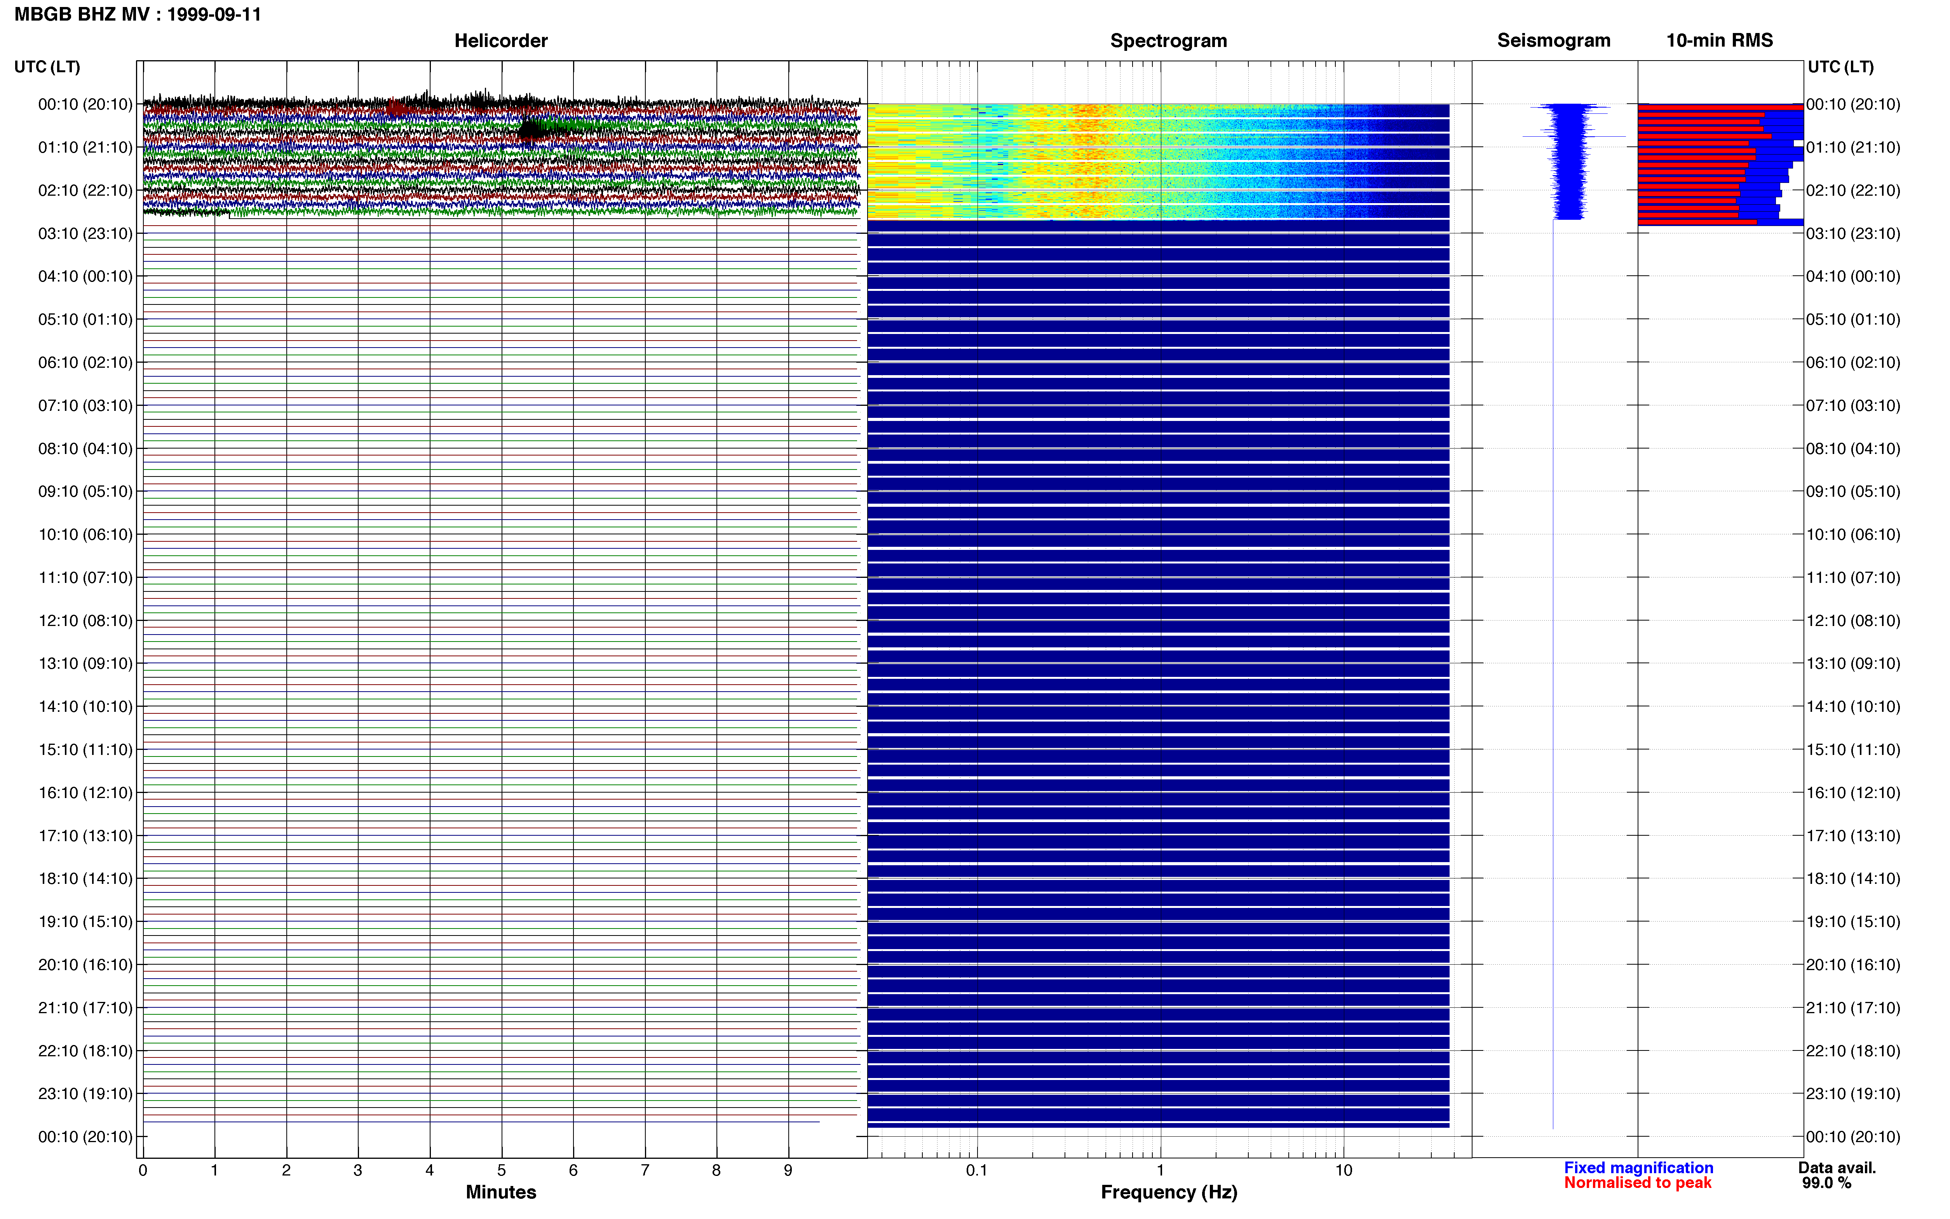The height and width of the screenshot is (1219, 1950).
Task: Click left time label 18:10 (14:10)
Action: coord(85,879)
